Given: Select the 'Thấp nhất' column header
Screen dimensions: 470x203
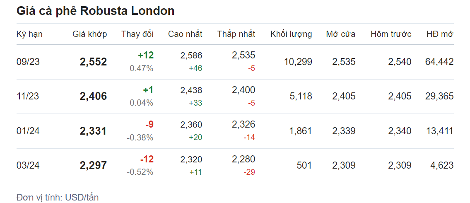Looking at the screenshot, I should click(x=236, y=34).
